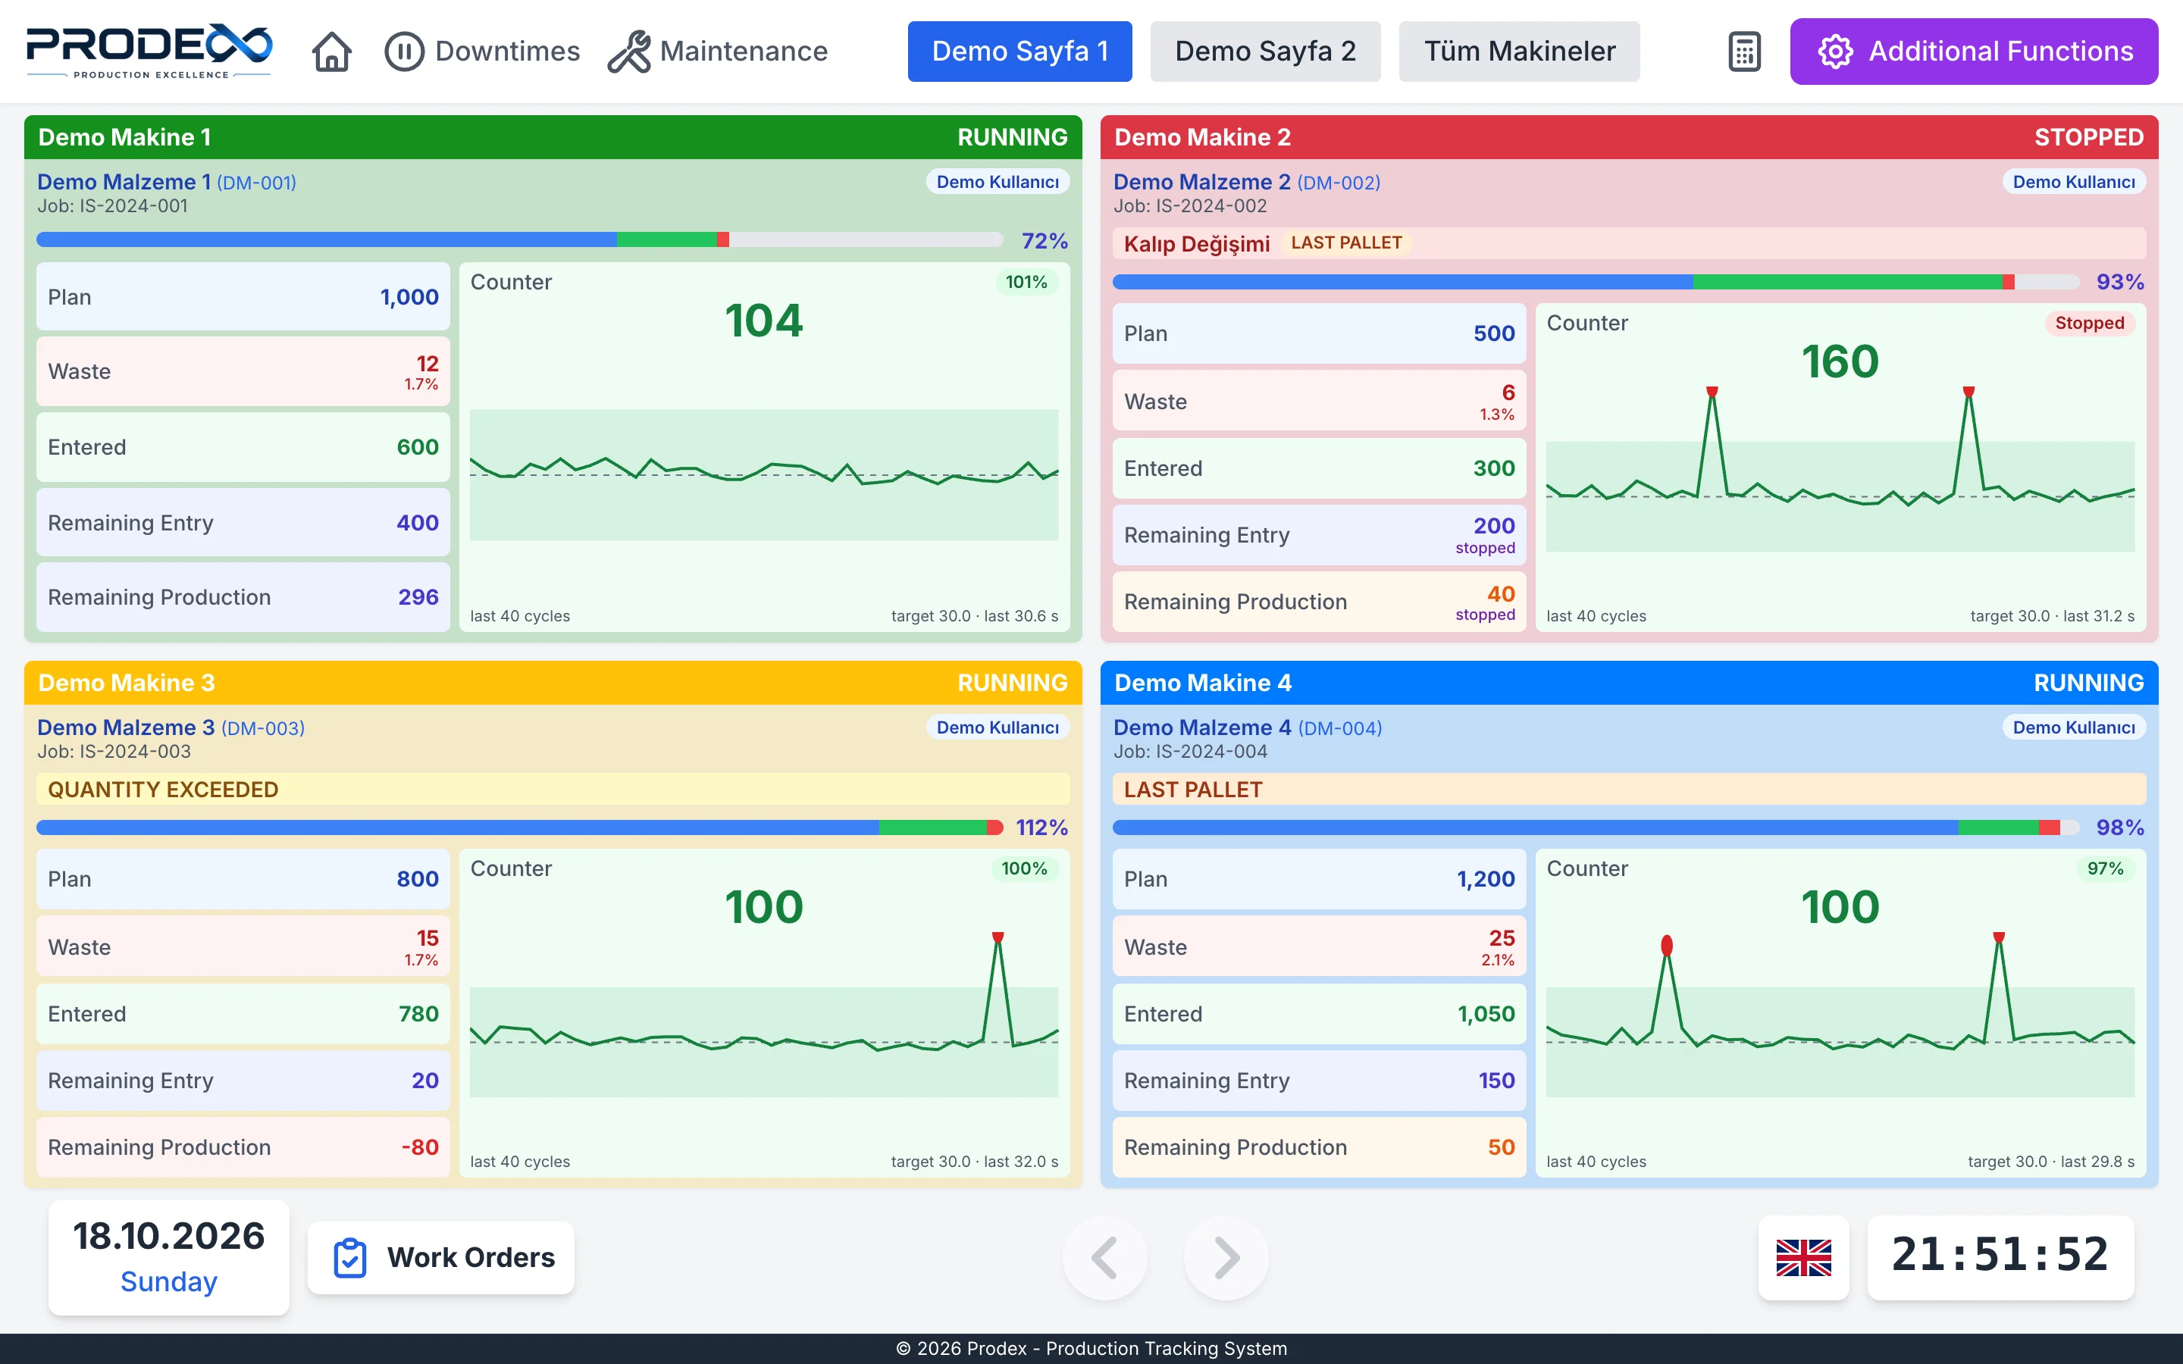Viewport: 2183px width, 1364px height.
Task: Click Demo Makine 2 93% progress bar
Action: [x=1596, y=283]
